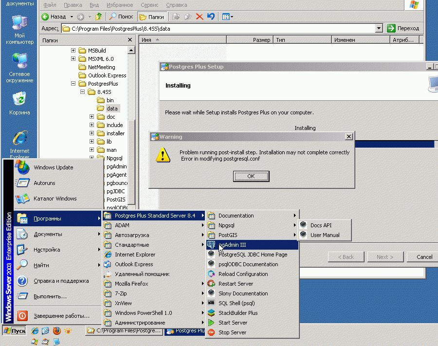Viewport: 438px width, 346px height.
Task: Click Firefox icon in quick launch
Action: pyautogui.click(x=57, y=331)
